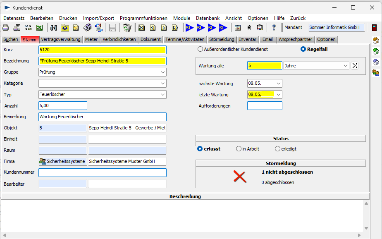
Task: Open the Gruppe dropdown showing Prüfung
Action: 162,72
